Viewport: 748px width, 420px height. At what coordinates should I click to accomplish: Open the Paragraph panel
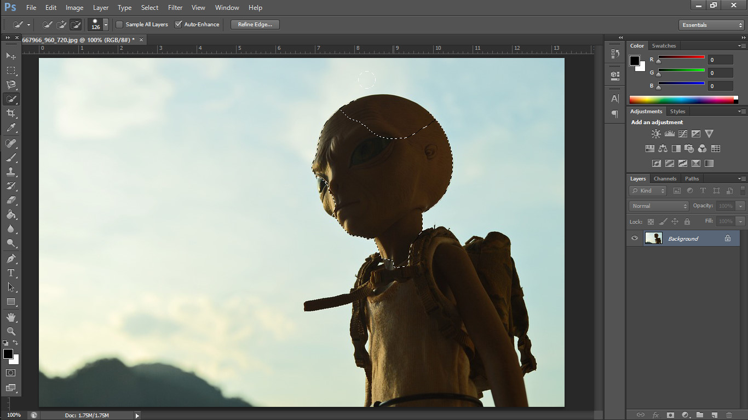click(x=614, y=114)
